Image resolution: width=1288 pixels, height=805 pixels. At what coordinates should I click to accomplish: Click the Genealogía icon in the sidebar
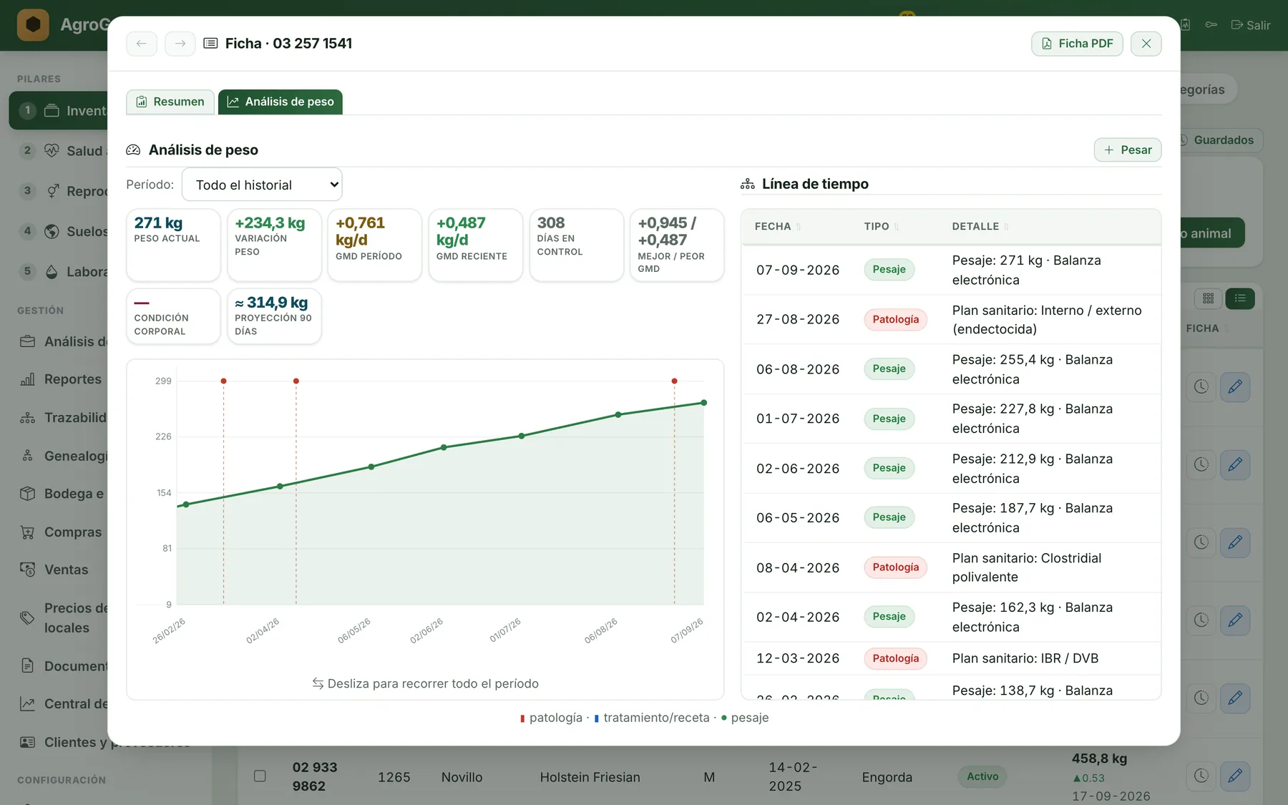28,456
